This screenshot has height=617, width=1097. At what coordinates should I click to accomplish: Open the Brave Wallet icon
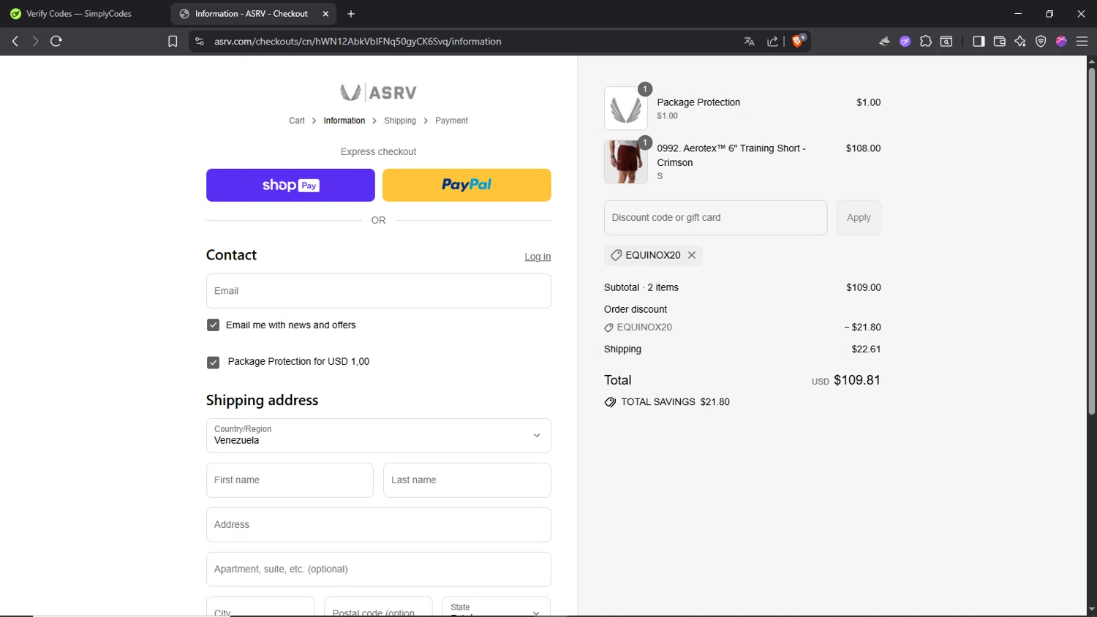[1000, 42]
